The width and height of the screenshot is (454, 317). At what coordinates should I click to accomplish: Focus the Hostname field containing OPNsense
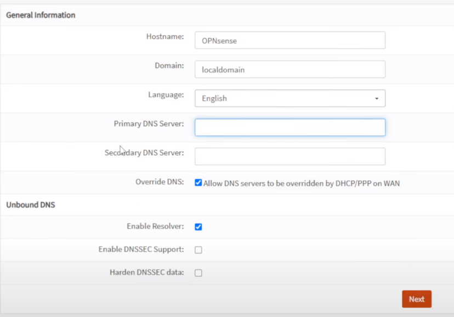(290, 40)
